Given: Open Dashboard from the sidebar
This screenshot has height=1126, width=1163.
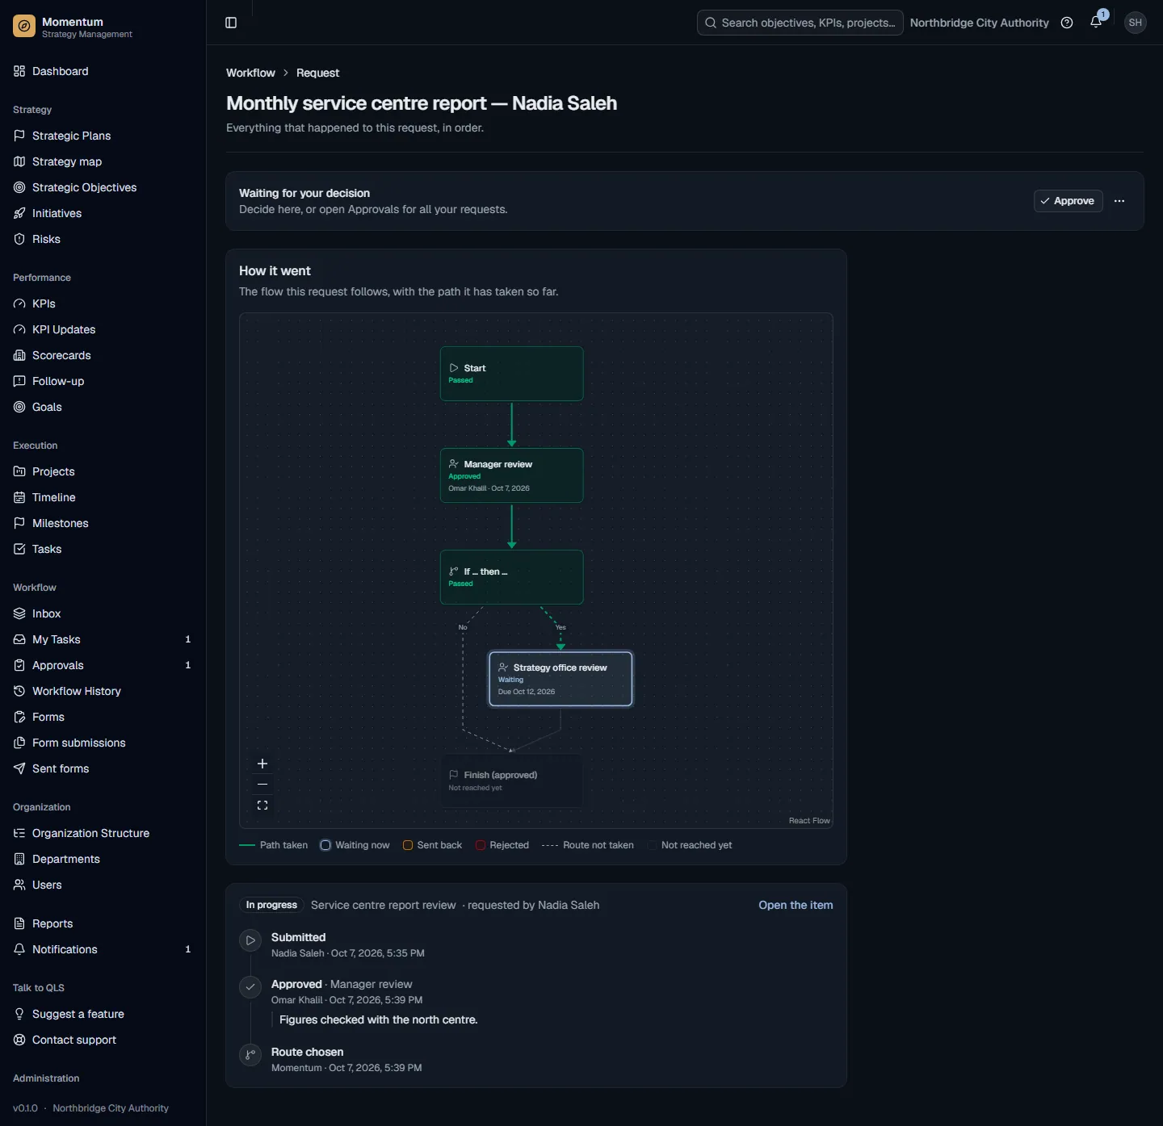Looking at the screenshot, I should (x=103, y=71).
